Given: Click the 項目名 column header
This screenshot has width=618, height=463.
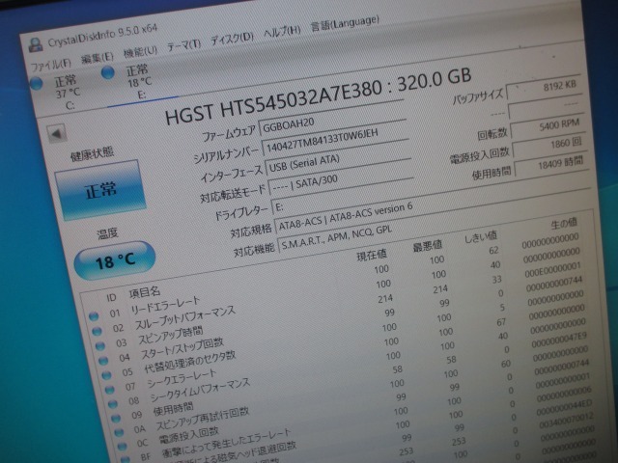Looking at the screenshot, I should 145,292.
